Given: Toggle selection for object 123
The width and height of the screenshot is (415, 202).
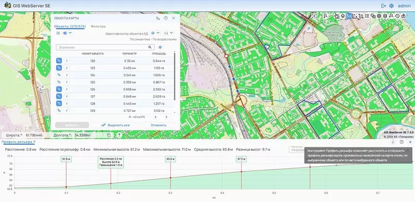Looking at the screenshot, I should (59, 68).
